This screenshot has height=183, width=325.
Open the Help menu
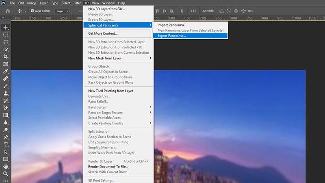click(121, 3)
